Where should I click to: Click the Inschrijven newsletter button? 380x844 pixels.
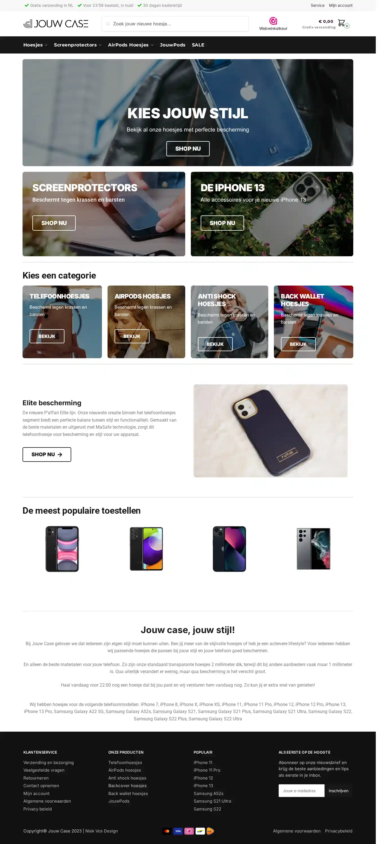[338, 790]
